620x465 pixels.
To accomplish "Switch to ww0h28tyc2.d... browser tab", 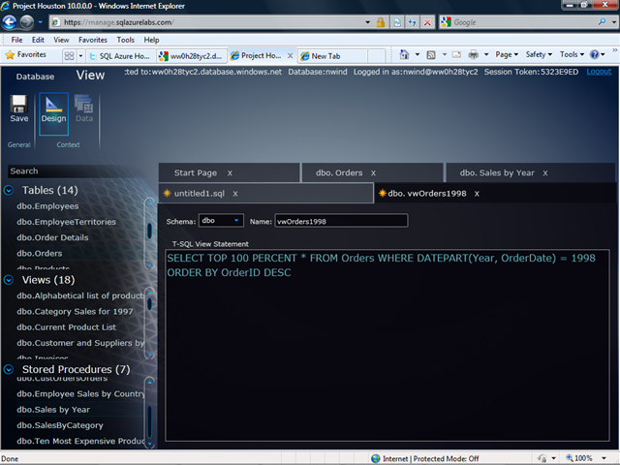I will coord(192,56).
